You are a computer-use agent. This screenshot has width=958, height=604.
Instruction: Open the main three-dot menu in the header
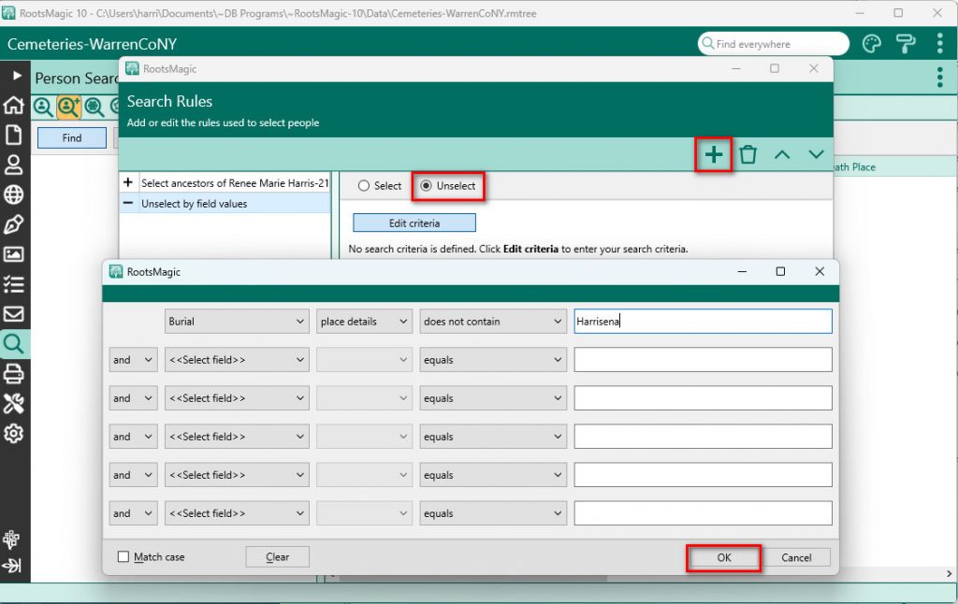point(939,44)
